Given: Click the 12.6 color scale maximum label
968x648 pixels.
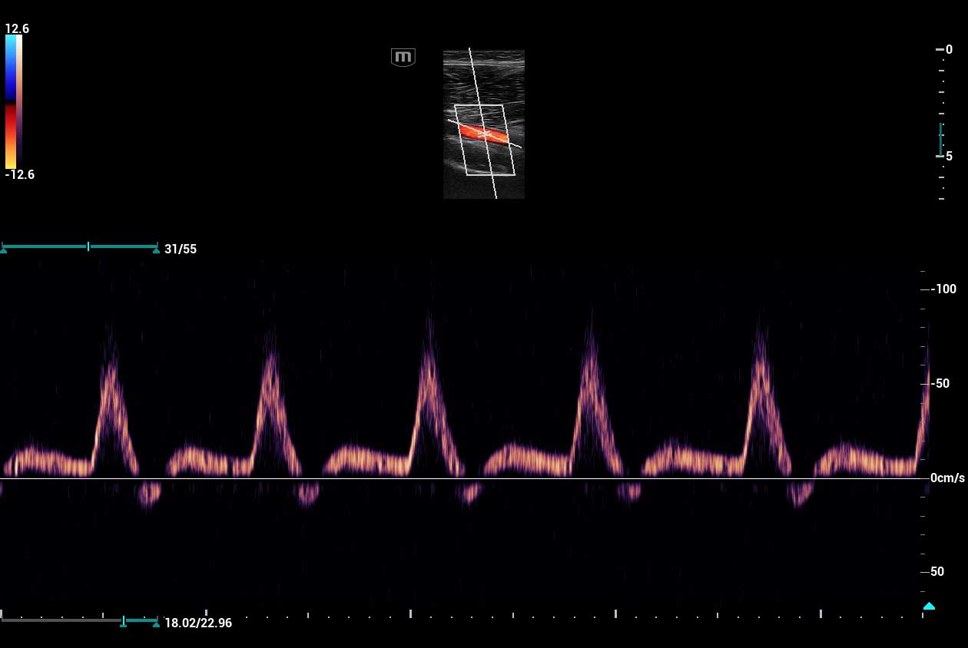Looking at the screenshot, I should 17,28.
